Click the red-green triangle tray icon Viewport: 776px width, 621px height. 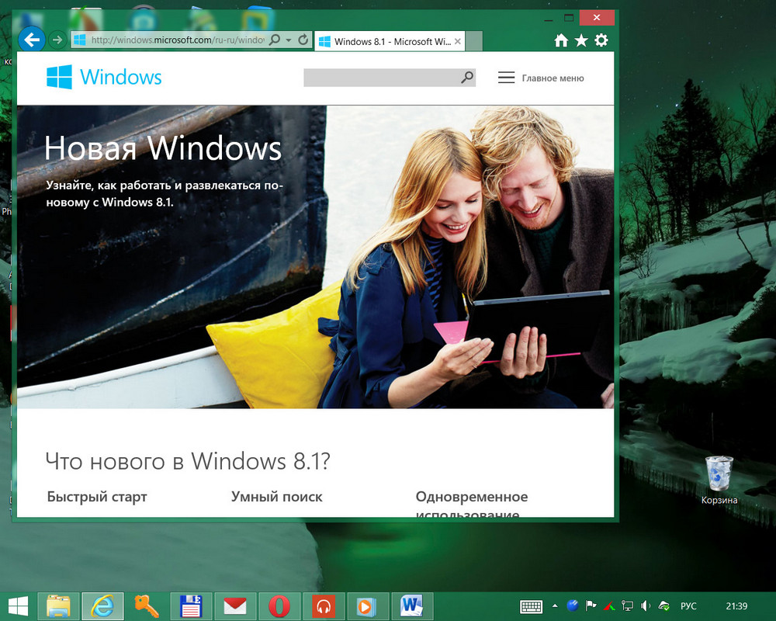pos(609,605)
